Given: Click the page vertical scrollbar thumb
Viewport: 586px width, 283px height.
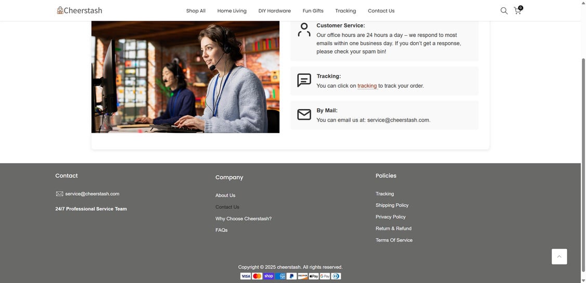Looking at the screenshot, I should click(x=583, y=165).
